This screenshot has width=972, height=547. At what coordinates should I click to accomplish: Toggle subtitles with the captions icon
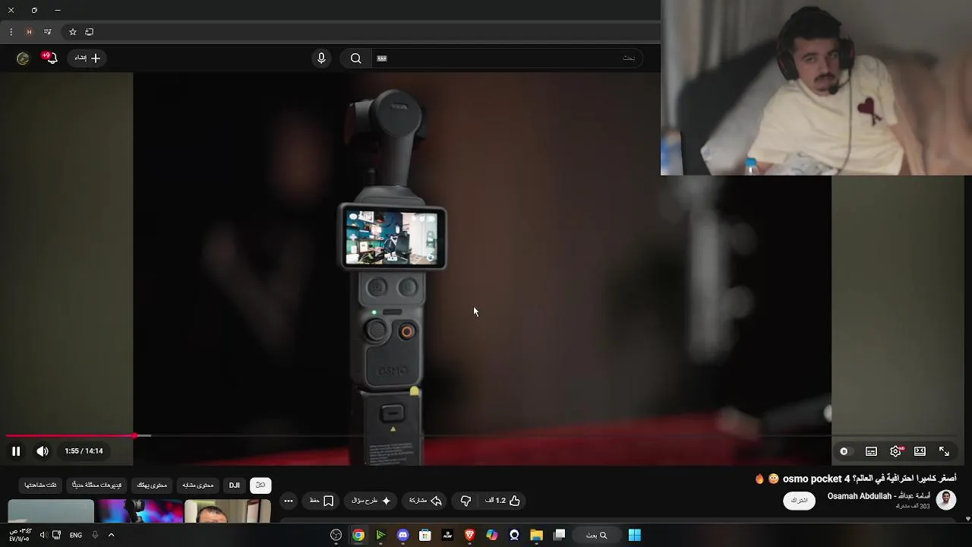tap(871, 451)
